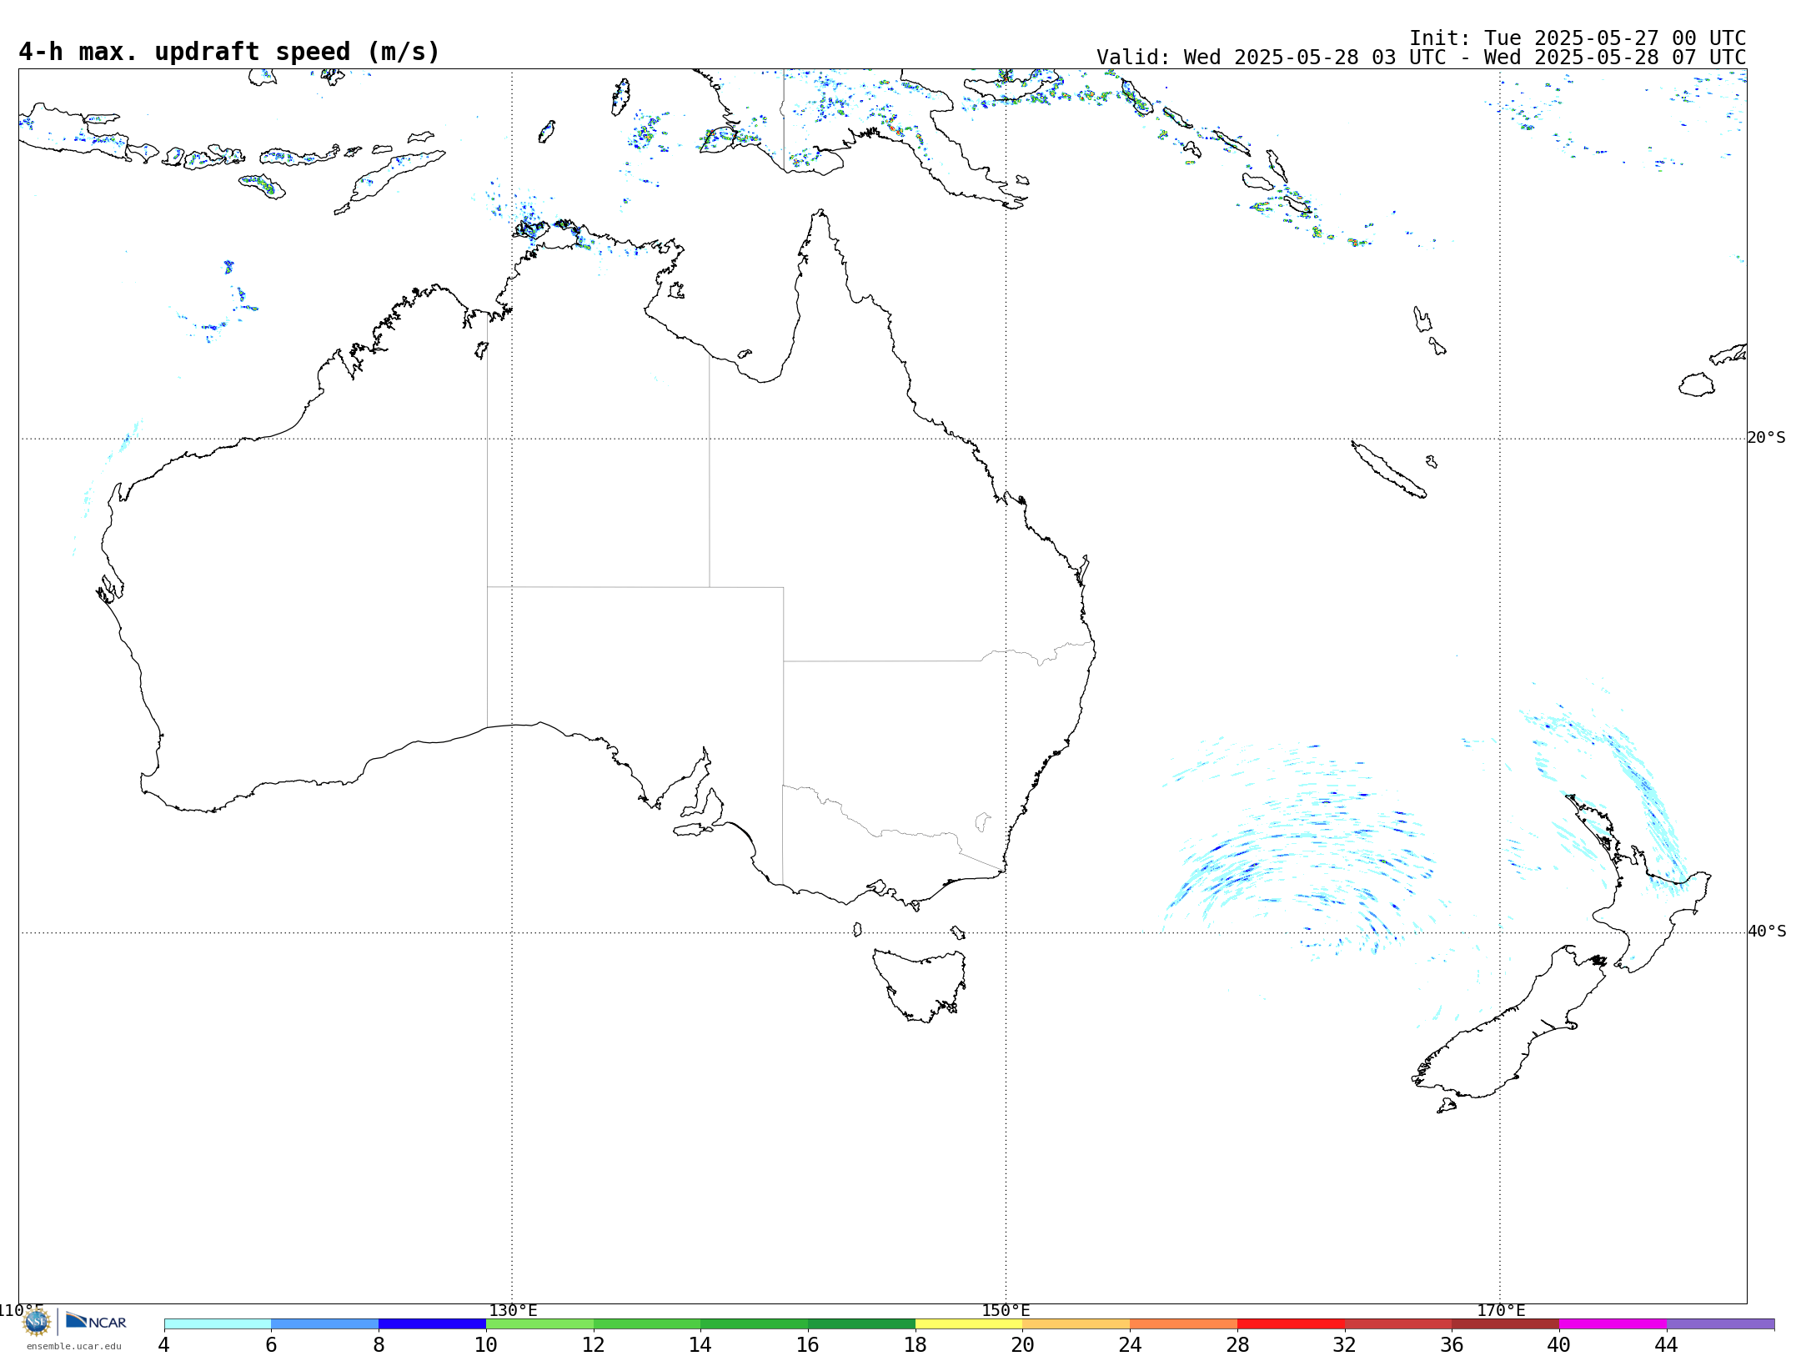Select the yellow 18-20 colorbar swatch
The image size is (1801, 1356).
point(969,1324)
